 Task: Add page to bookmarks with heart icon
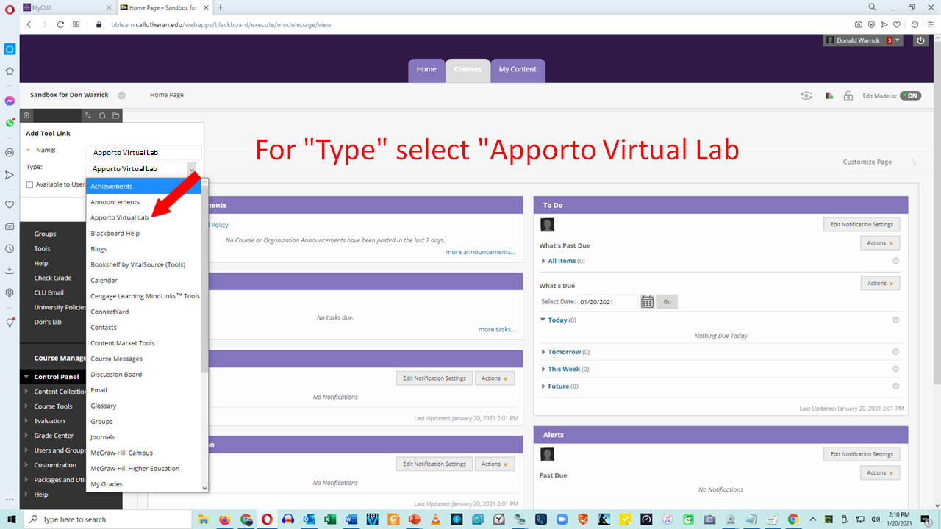(x=896, y=24)
